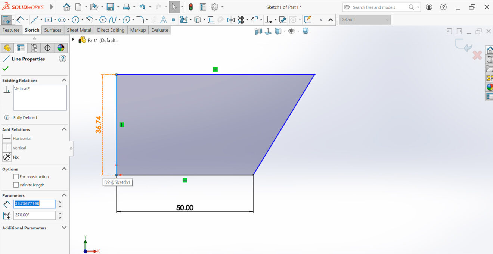Add a Horizontal relation

tap(22, 138)
